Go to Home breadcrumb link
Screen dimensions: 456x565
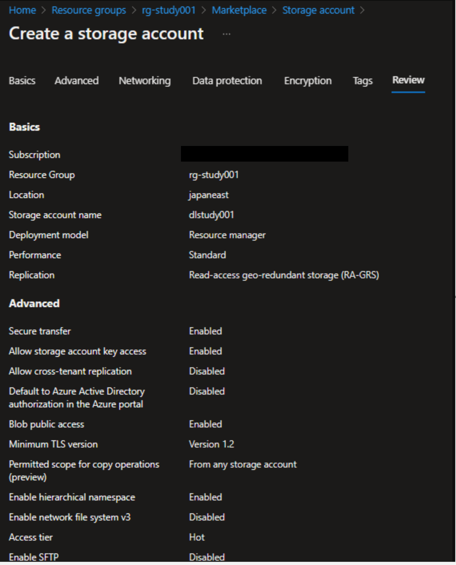[x=22, y=10]
